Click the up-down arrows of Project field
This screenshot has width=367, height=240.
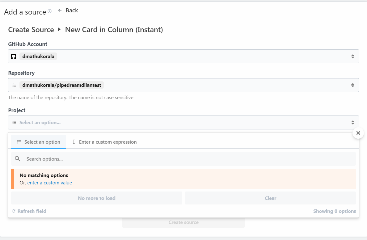pyautogui.click(x=353, y=123)
